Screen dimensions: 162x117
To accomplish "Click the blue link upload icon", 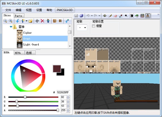I will (67, 21).
